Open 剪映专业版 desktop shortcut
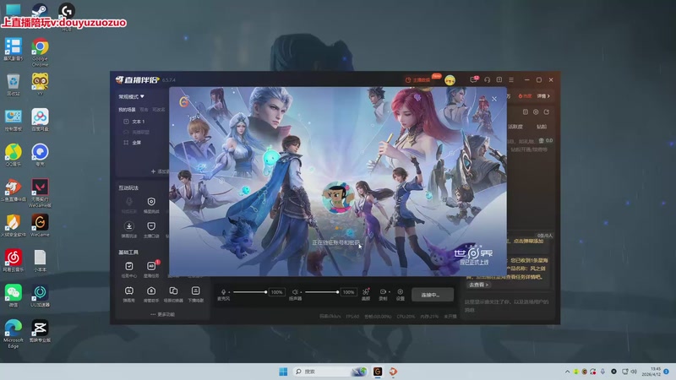Viewport: 676px width, 380px height. 40,331
